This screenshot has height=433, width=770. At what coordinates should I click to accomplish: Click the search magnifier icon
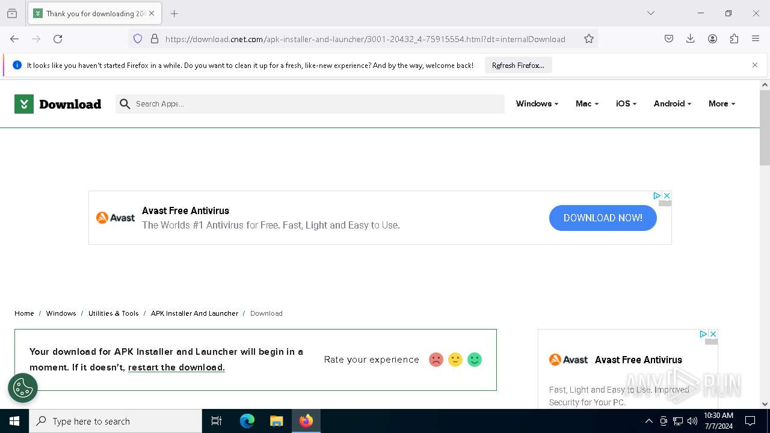click(125, 104)
